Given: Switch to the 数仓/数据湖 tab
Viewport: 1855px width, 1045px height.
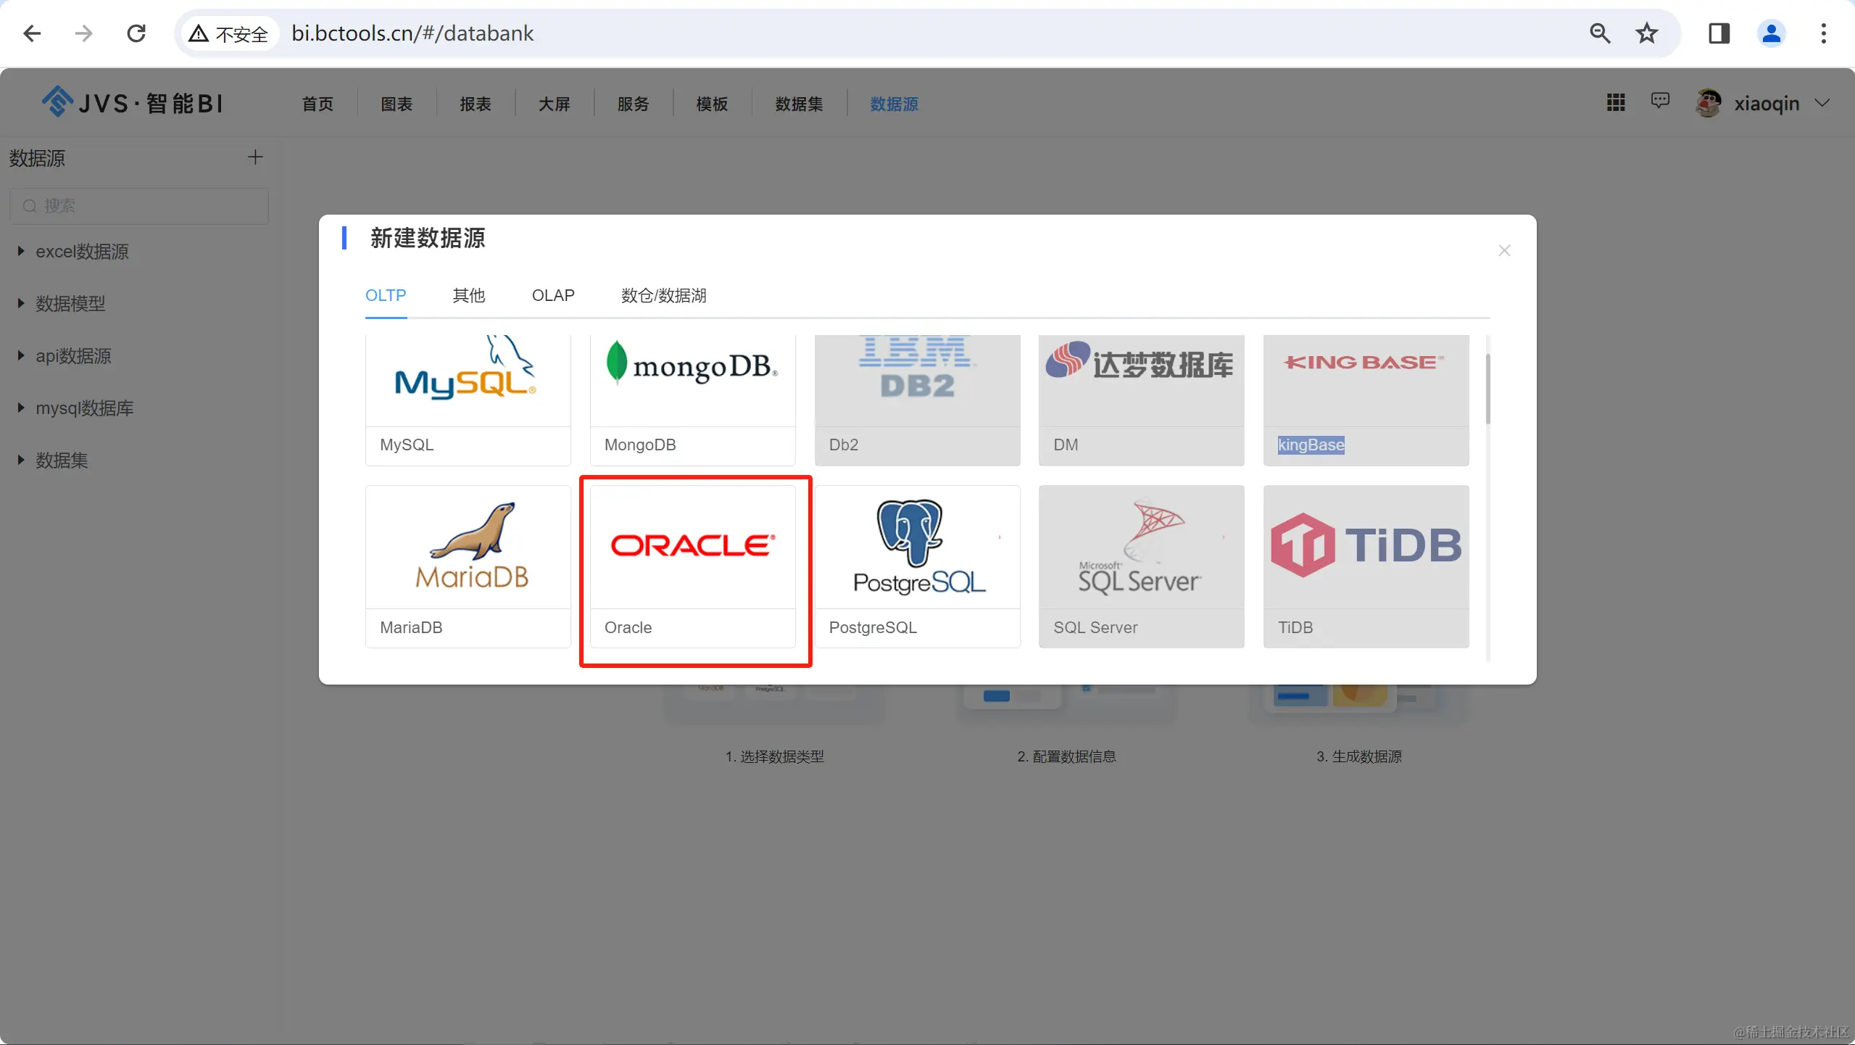Looking at the screenshot, I should tap(663, 295).
